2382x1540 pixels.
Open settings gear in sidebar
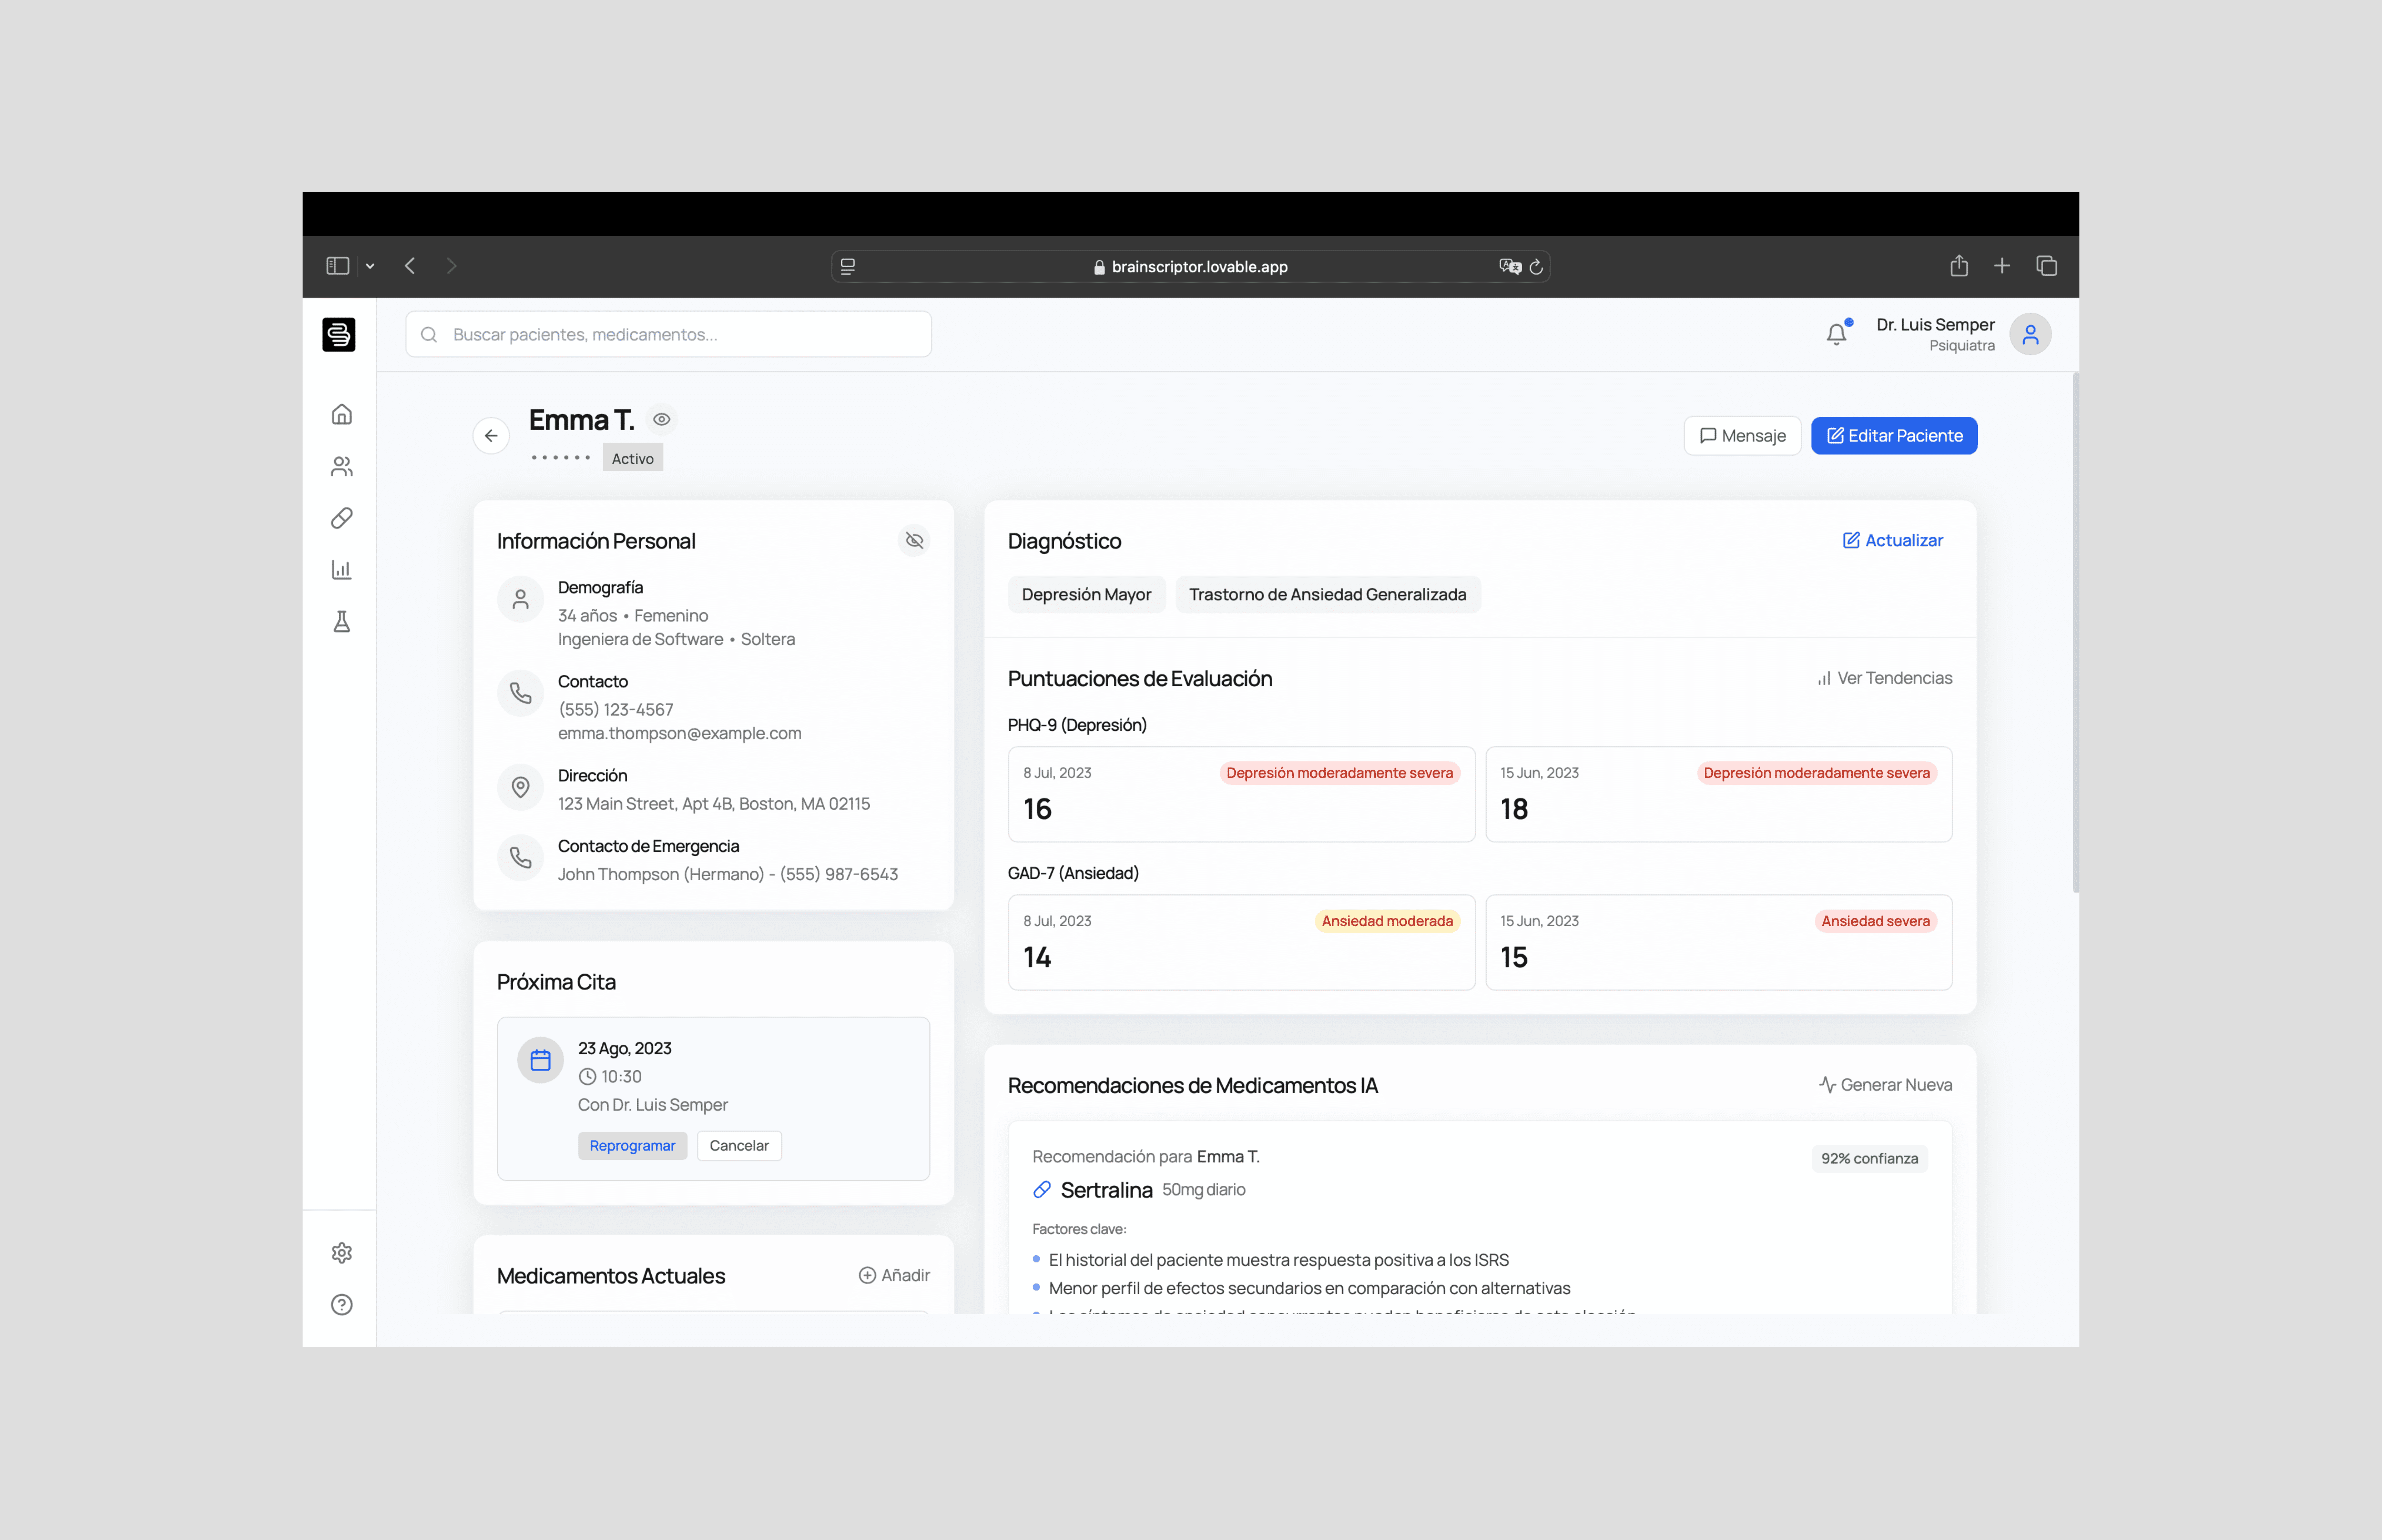click(x=342, y=1253)
